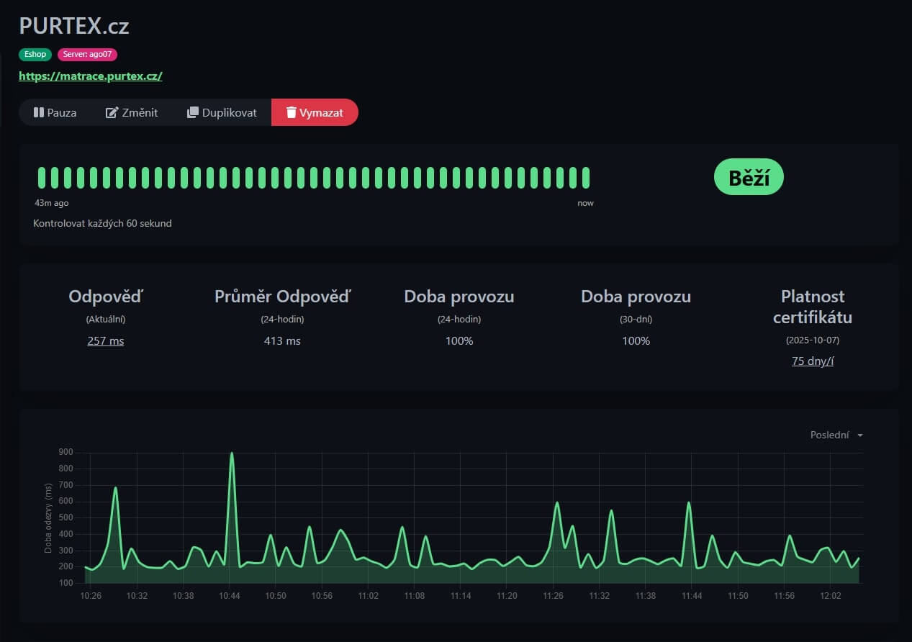Click the now label under heartbeat bar
The image size is (912, 642).
coord(586,203)
